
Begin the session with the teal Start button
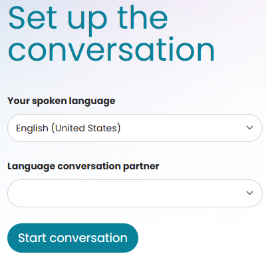point(72,238)
